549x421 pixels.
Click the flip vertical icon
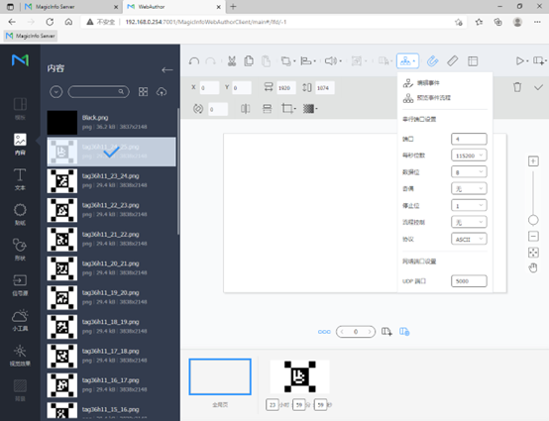[268, 109]
